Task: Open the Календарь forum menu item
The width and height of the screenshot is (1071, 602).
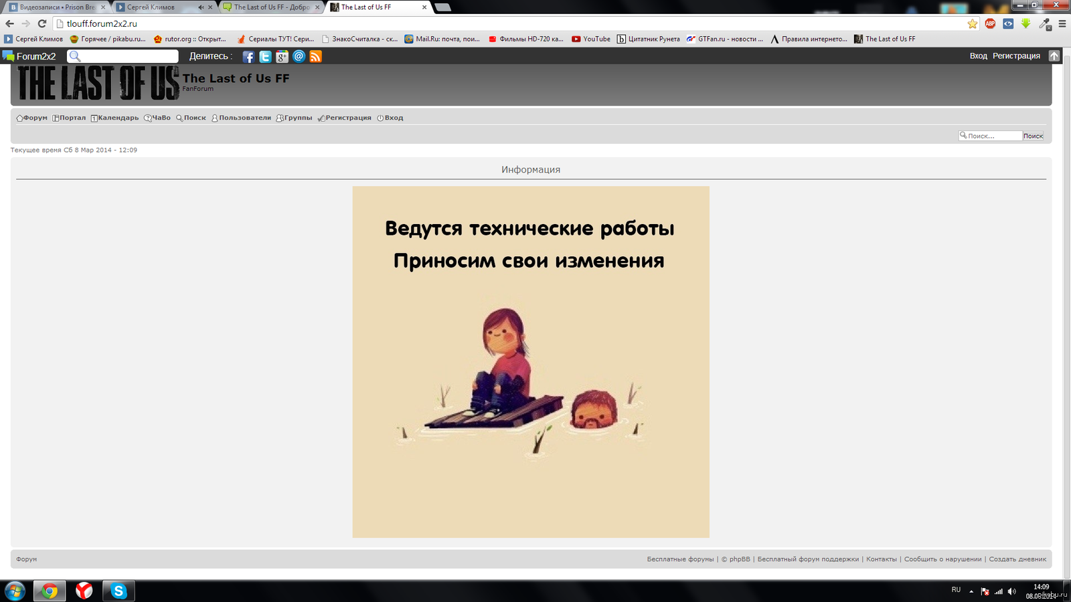Action: [x=114, y=118]
